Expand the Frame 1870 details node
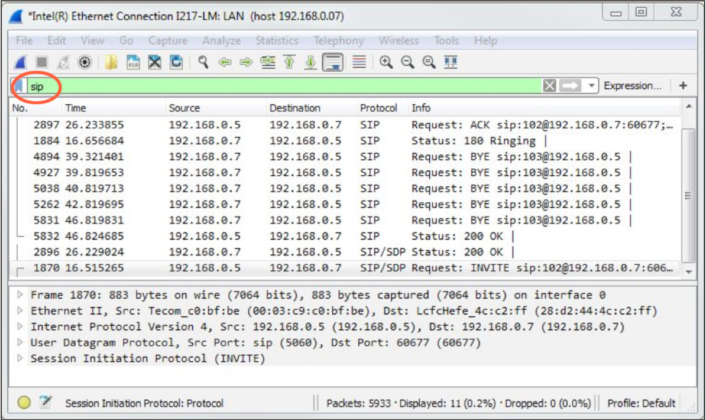 coord(20,295)
